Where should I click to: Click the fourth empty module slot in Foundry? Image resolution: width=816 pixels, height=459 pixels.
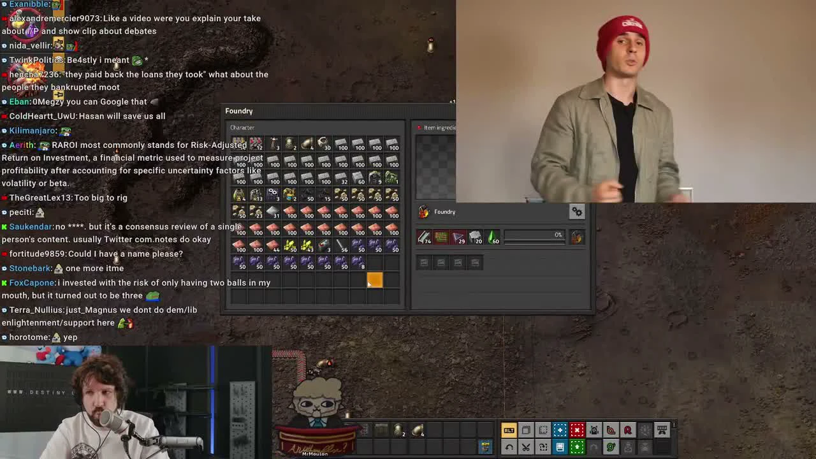click(x=475, y=262)
